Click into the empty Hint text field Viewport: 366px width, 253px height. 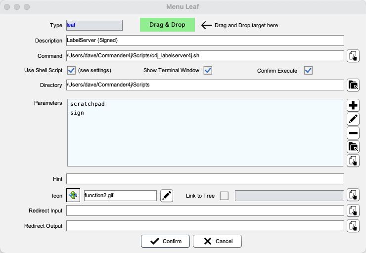coord(205,179)
